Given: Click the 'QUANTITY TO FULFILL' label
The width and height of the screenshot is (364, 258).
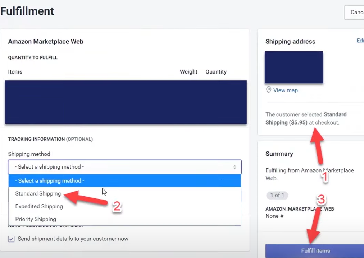Looking at the screenshot, I should tap(33, 58).
